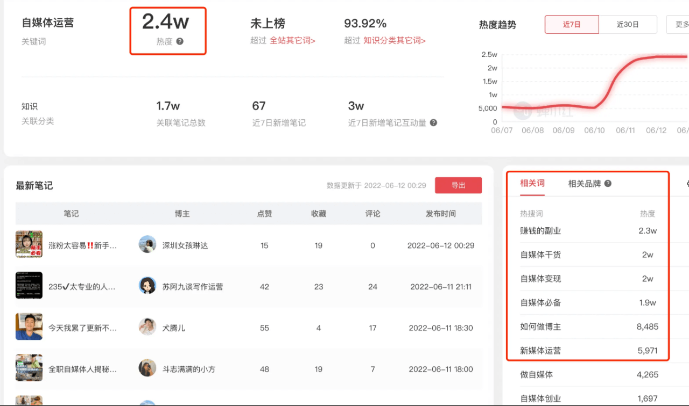Click the first note's cover thumbnail
The width and height of the screenshot is (689, 406).
pos(29,244)
